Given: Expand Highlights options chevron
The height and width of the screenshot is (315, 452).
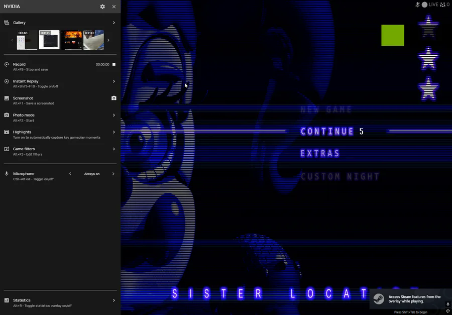Looking at the screenshot, I should coord(114,132).
